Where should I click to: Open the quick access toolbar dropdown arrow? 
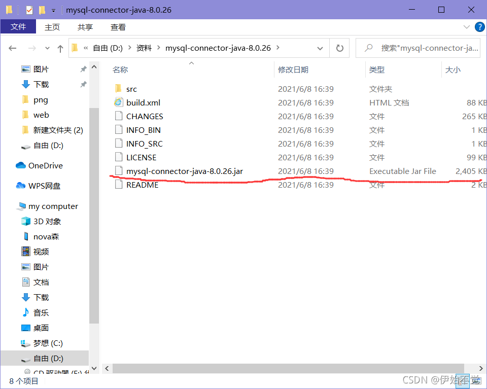53,11
